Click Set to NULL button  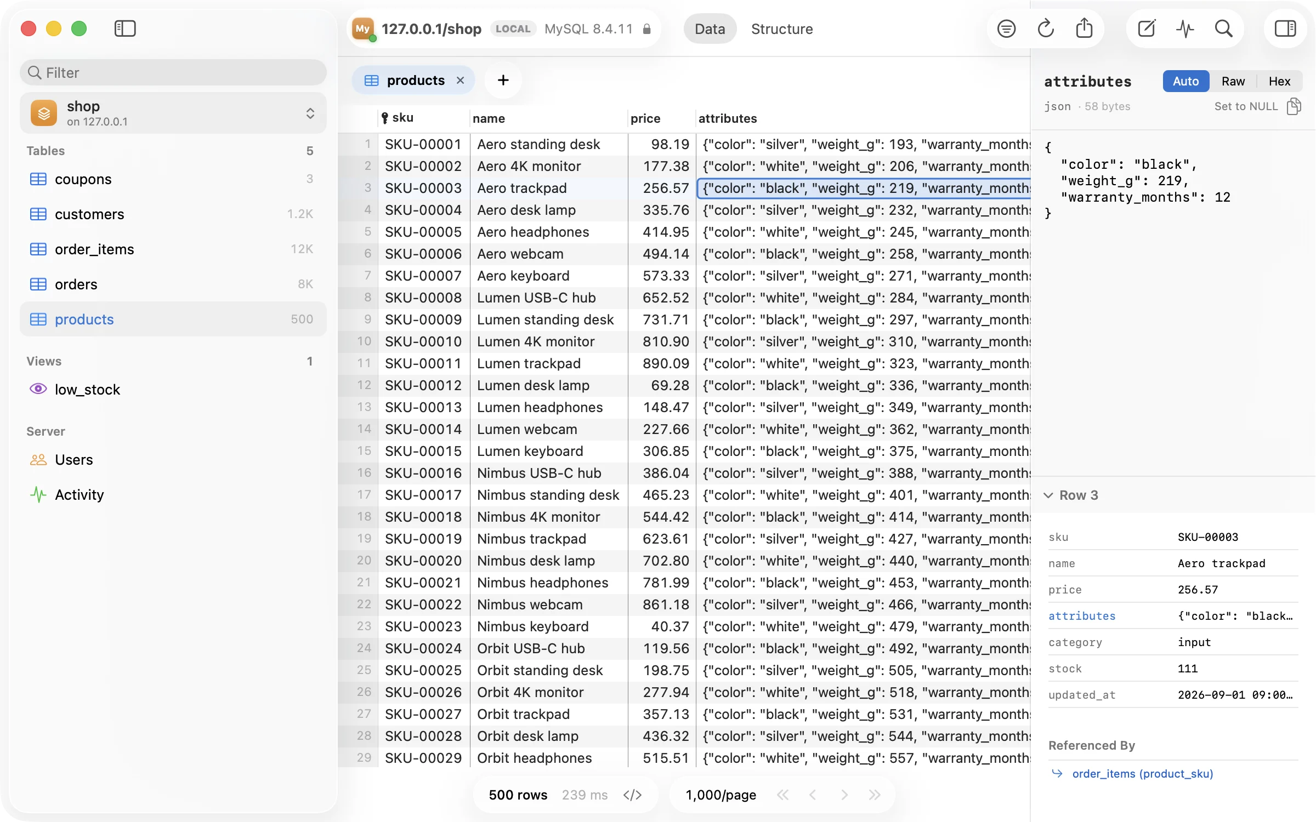click(1246, 106)
